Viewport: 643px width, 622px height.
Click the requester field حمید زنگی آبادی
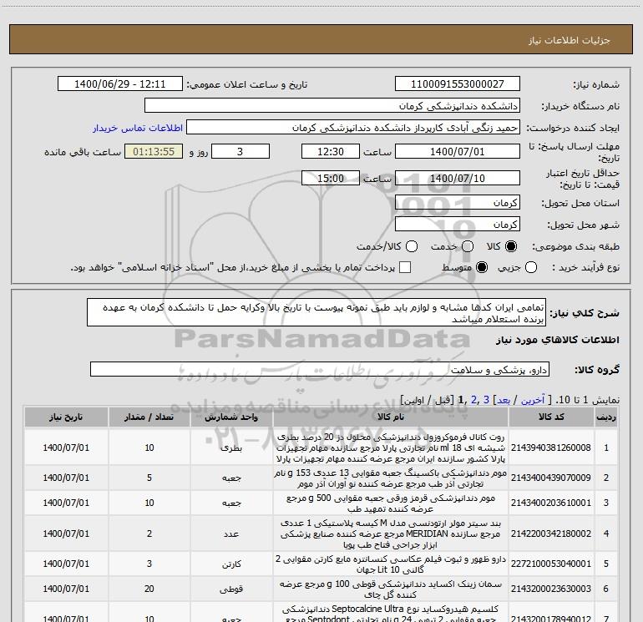[x=353, y=128]
